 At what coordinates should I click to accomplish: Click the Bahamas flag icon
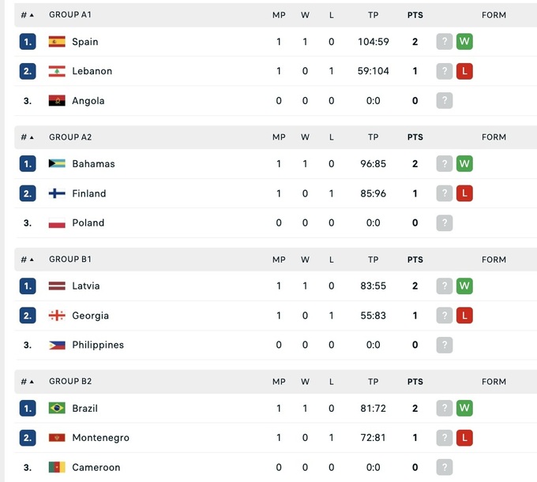57,164
